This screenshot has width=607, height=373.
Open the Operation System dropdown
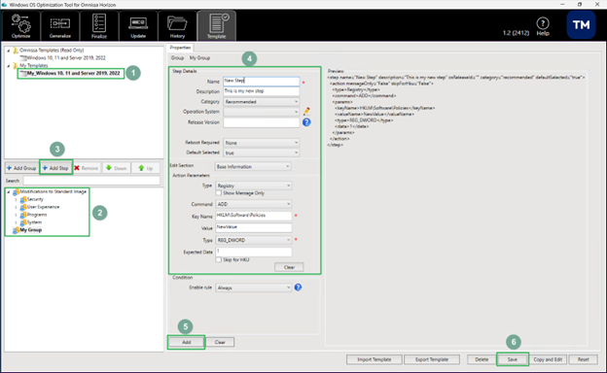pos(262,112)
